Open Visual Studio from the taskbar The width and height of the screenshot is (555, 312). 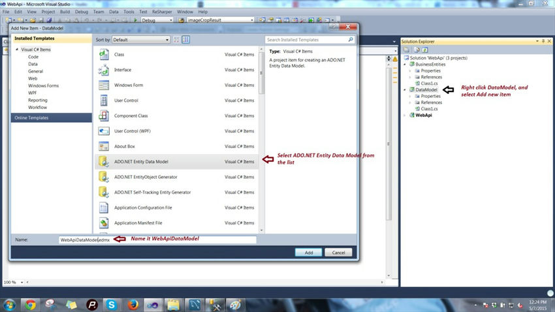tap(153, 305)
